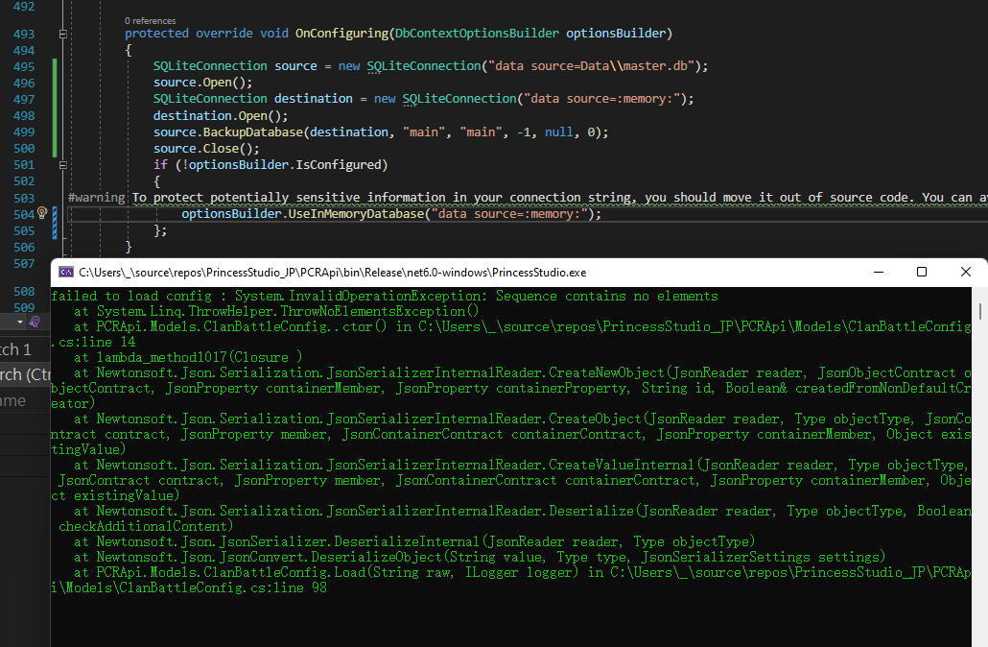Collapse the if block at line 501
Screen dimensions: 988x647
[x=63, y=165]
